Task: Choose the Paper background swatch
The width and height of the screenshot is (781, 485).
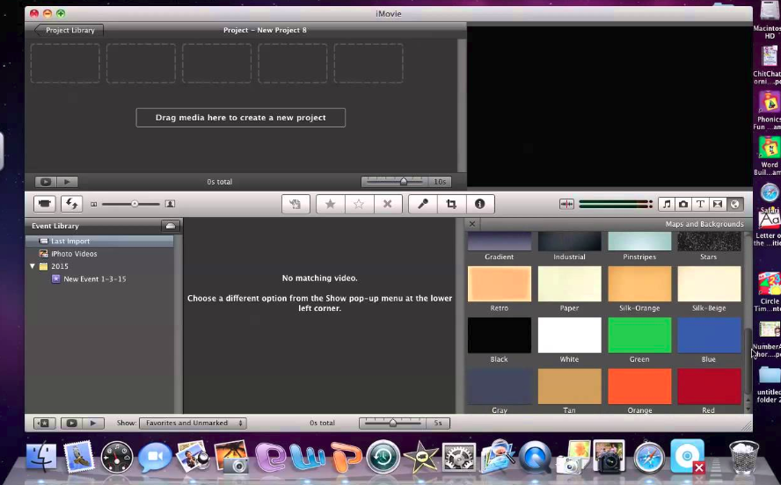Action: [x=569, y=284]
